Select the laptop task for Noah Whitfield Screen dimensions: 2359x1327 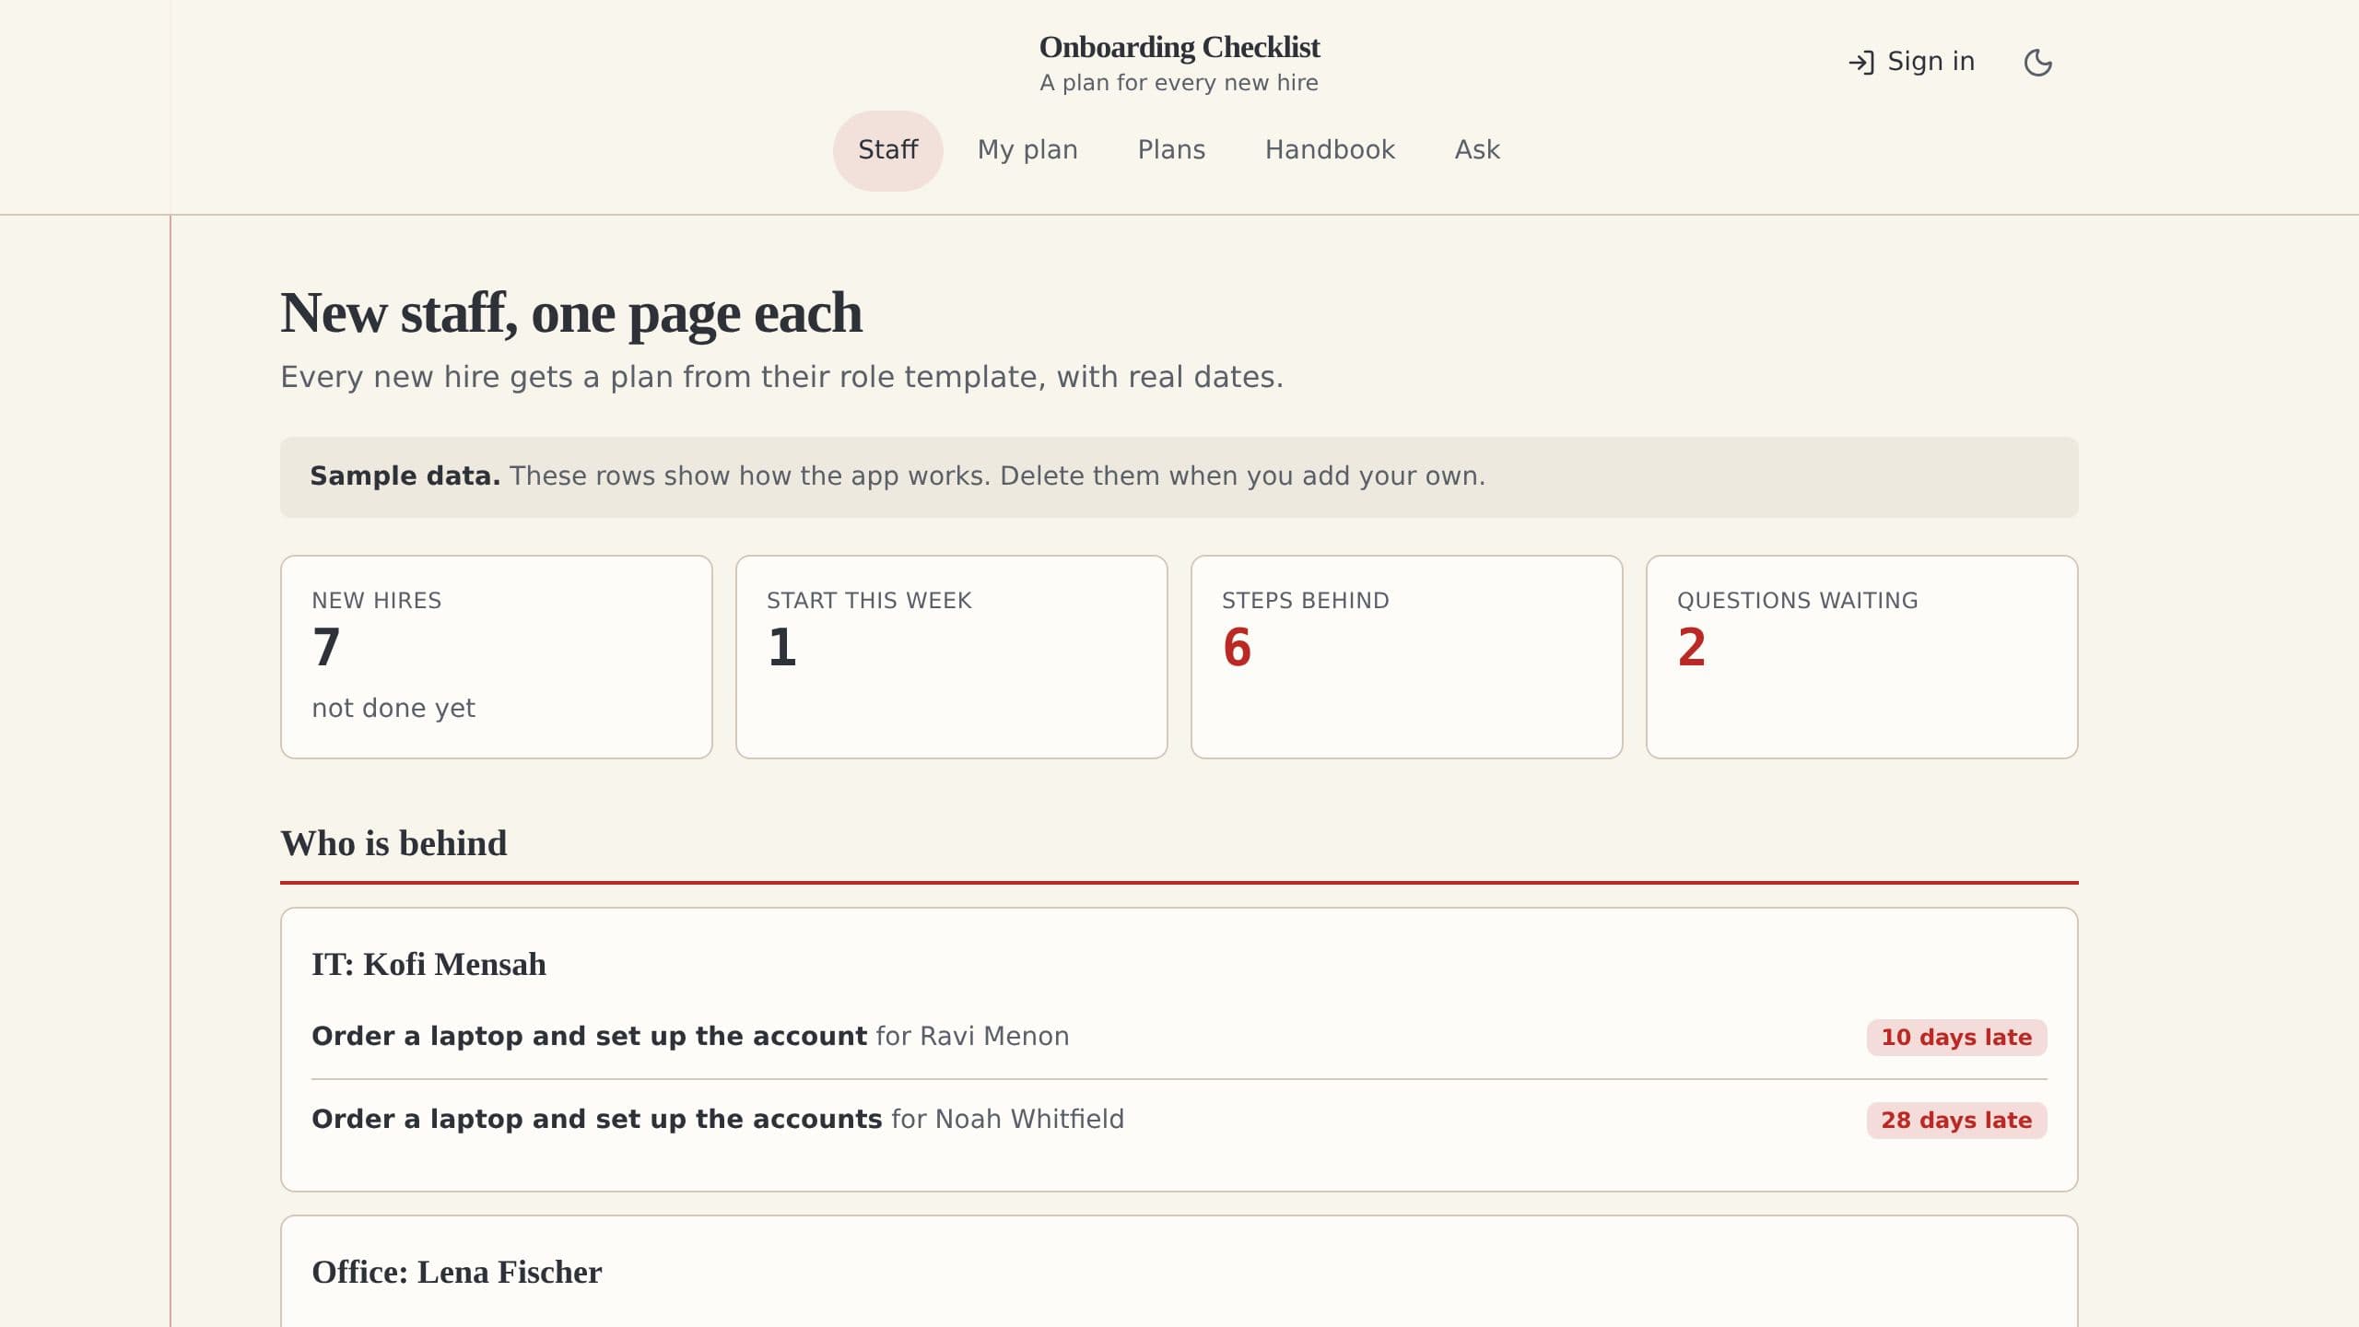coord(1179,1120)
